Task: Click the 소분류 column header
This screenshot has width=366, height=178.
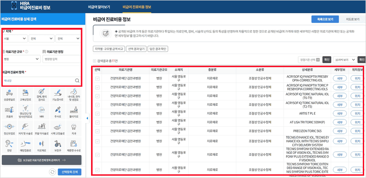Action: point(260,70)
